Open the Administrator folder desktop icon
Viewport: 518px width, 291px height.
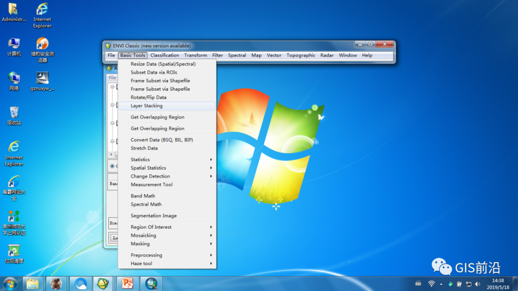[x=13, y=12]
